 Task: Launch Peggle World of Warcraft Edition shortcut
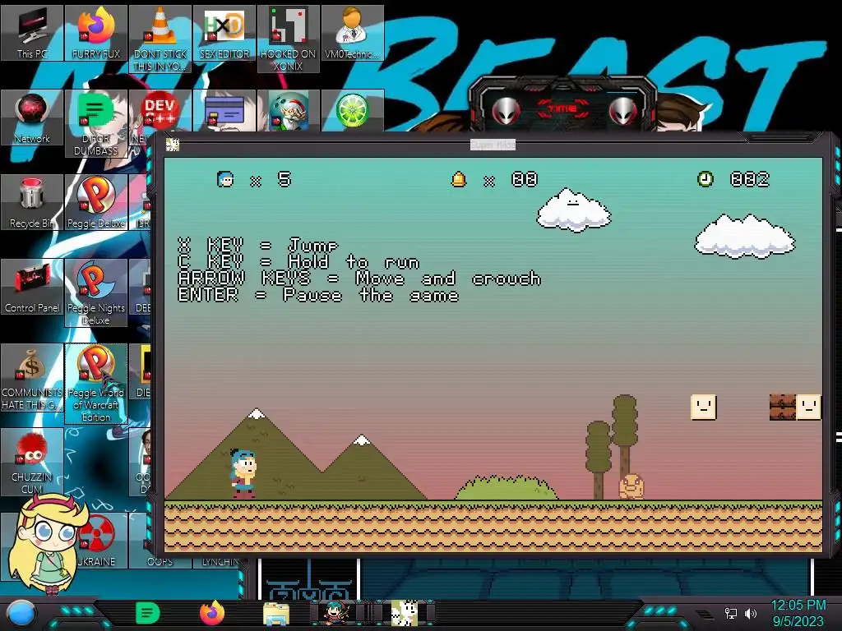(96, 384)
